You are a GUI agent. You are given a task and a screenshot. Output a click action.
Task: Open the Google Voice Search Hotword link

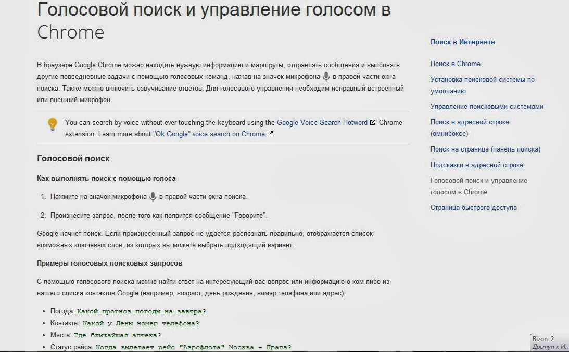pyautogui.click(x=322, y=123)
